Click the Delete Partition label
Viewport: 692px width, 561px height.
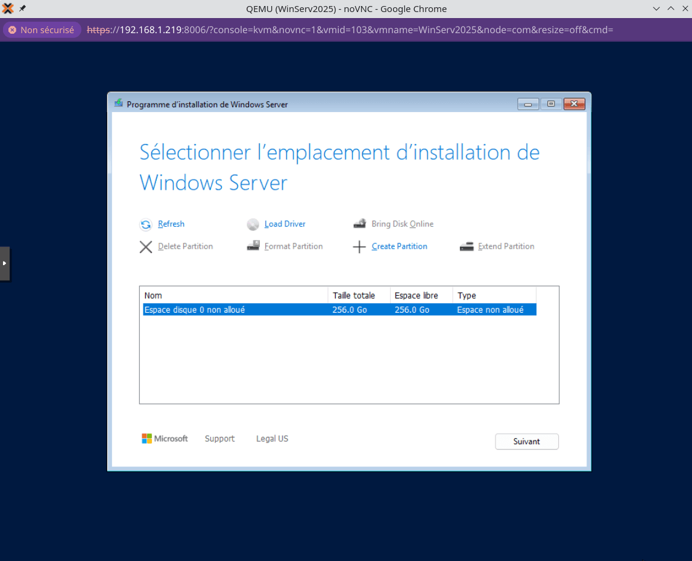[186, 246]
